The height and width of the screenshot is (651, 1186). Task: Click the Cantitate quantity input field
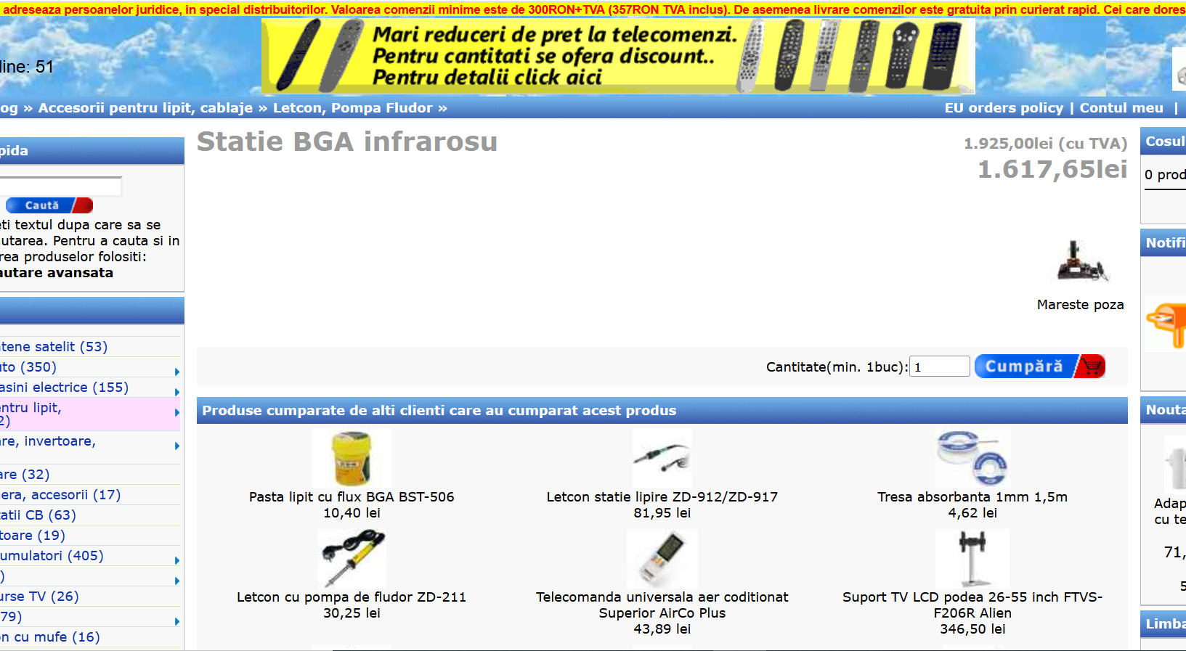pyautogui.click(x=939, y=367)
